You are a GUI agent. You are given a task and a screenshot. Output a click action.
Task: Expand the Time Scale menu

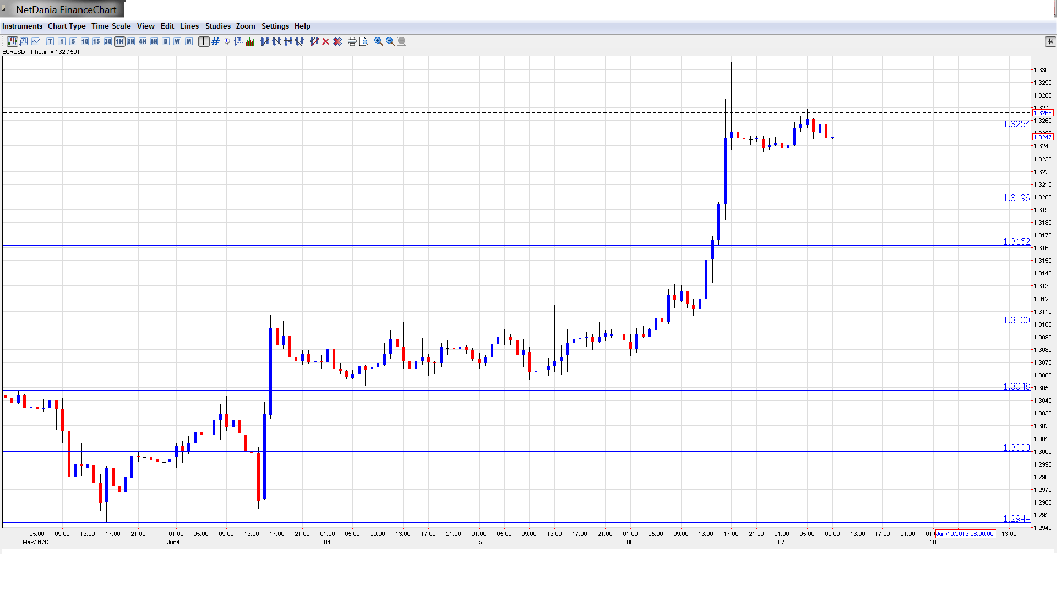click(111, 26)
